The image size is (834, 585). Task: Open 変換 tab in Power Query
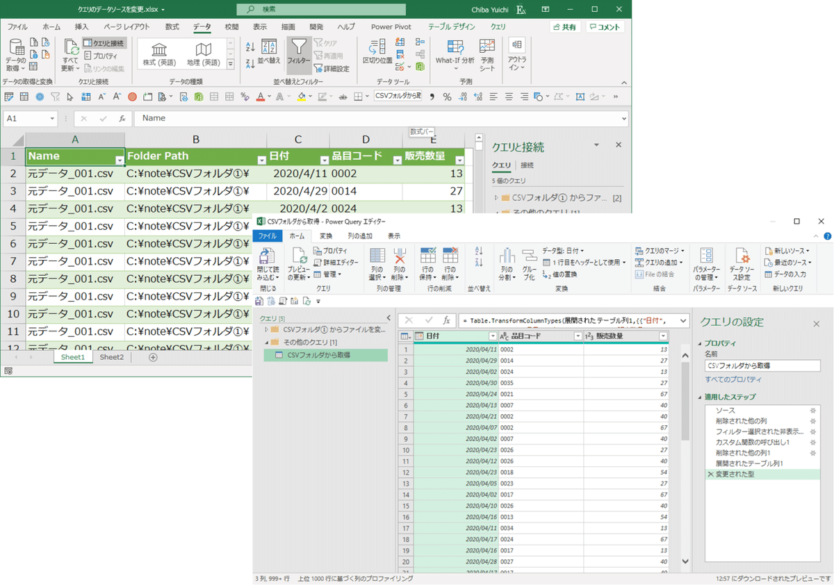326,236
